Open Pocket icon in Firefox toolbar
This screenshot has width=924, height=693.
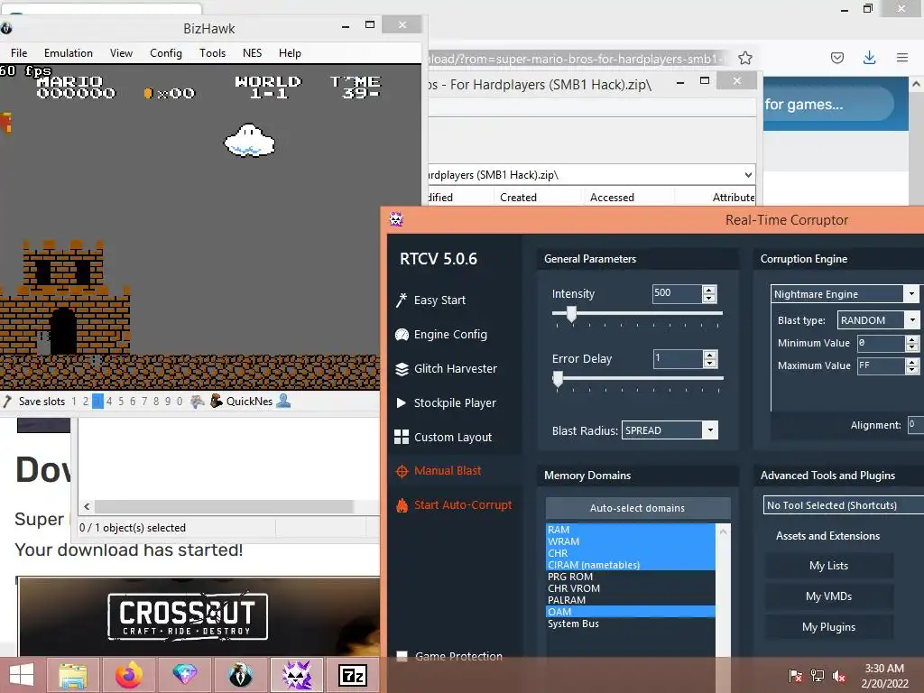[836, 58]
